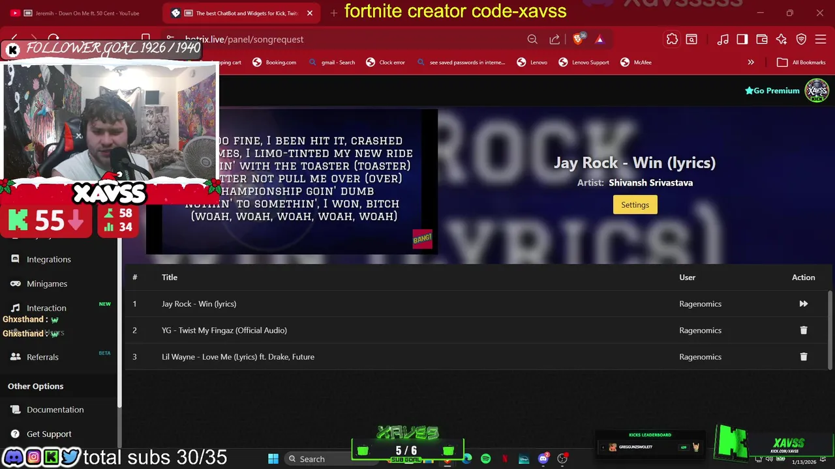Image resolution: width=835 pixels, height=469 pixels.
Task: Close the ChatBot and Widgets tab
Action: point(310,13)
